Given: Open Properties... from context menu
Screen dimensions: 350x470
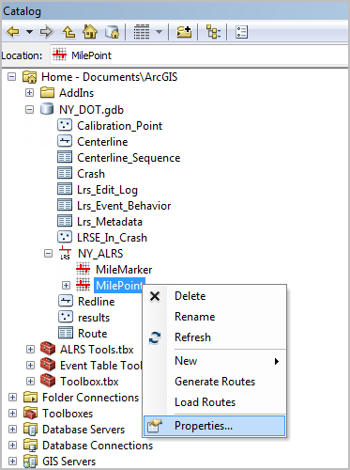Looking at the screenshot, I should 215,426.
